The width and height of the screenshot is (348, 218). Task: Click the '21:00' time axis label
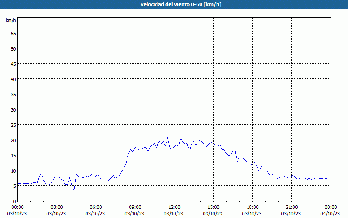[x=291, y=208]
